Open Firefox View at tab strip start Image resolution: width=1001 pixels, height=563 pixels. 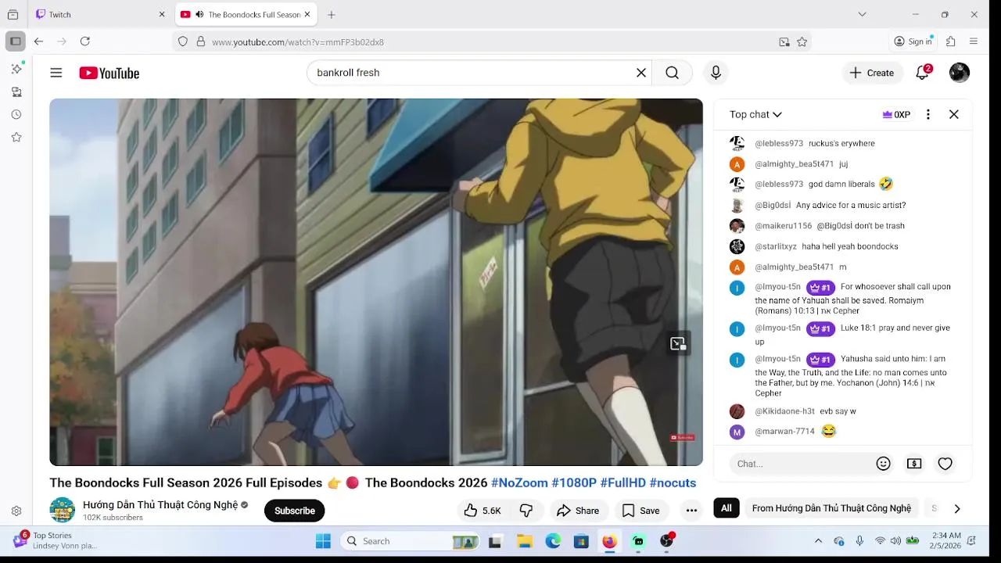(13, 14)
